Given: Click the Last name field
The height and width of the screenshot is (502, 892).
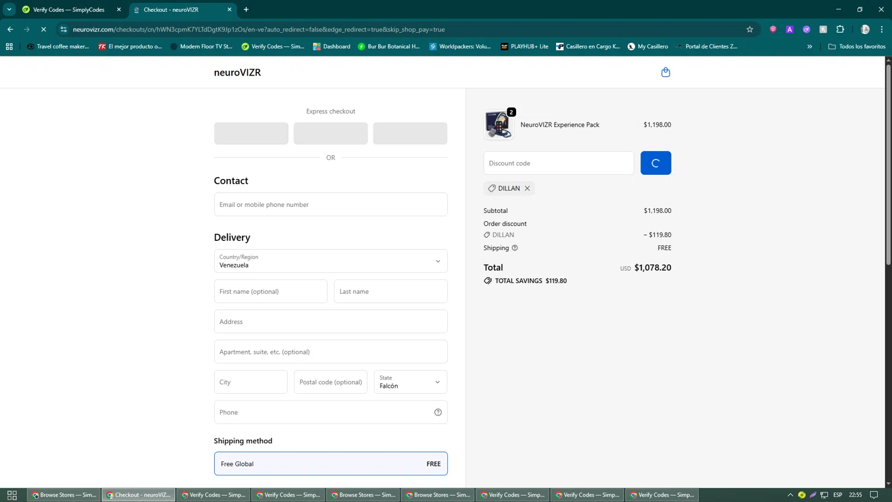Looking at the screenshot, I should tap(391, 291).
